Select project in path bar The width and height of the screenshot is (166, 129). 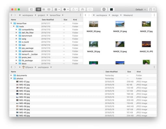tap(41, 15)
